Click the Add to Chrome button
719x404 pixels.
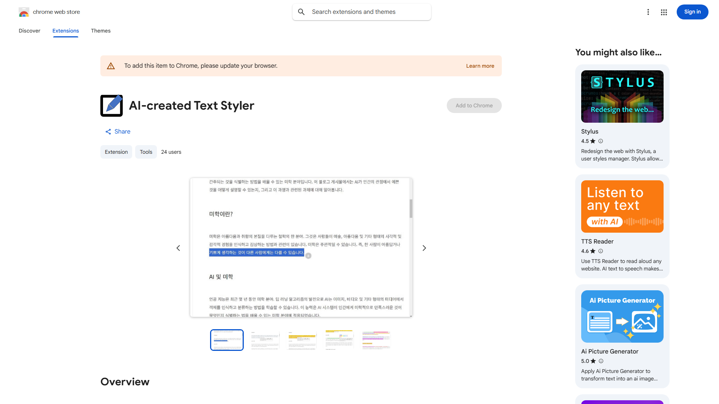point(474,105)
